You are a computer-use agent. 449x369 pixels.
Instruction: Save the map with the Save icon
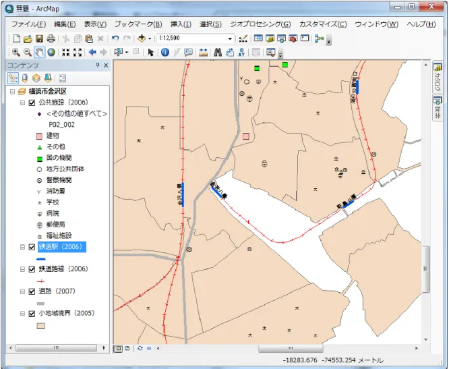39,38
